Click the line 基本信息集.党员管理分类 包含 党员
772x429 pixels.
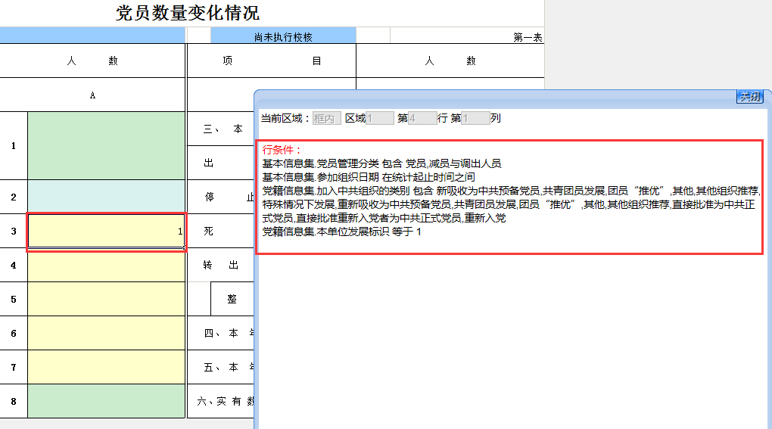pyautogui.click(x=381, y=163)
